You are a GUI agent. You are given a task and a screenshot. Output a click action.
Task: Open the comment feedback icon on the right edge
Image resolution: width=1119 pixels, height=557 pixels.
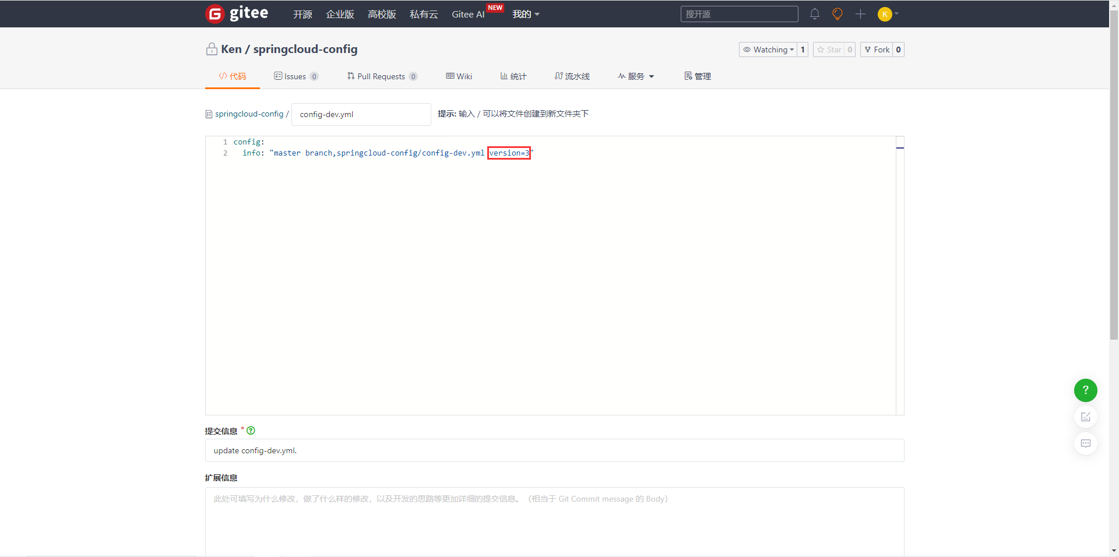point(1085,443)
